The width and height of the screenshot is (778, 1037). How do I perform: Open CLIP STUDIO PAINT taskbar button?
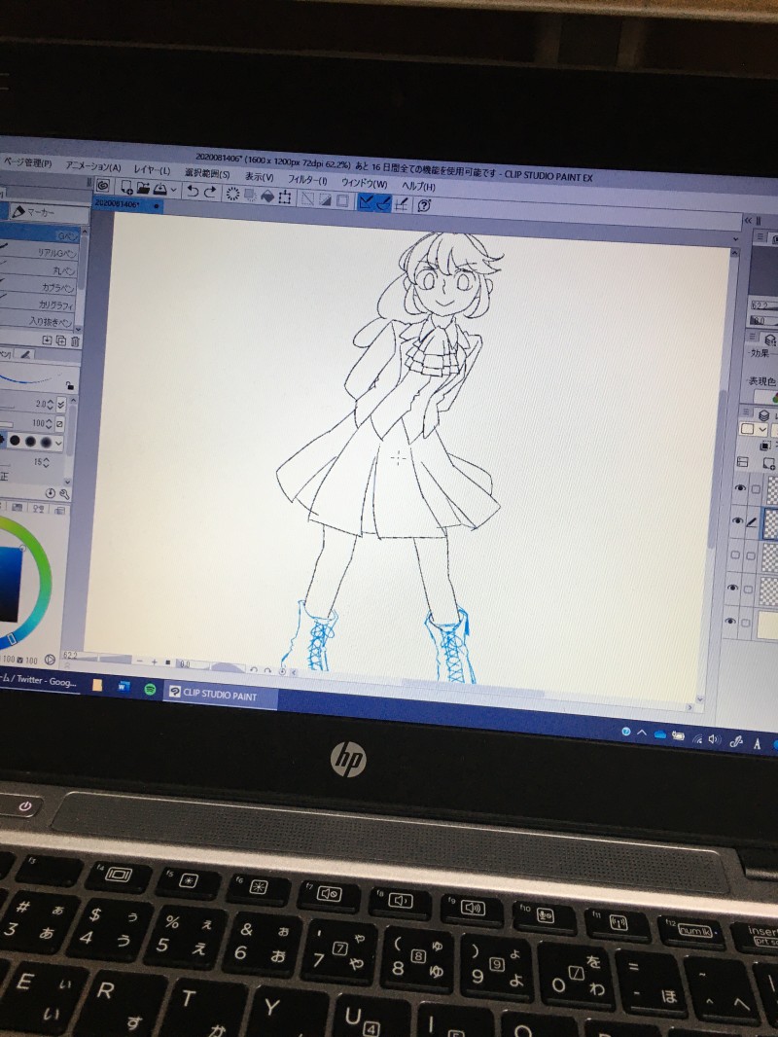click(221, 695)
